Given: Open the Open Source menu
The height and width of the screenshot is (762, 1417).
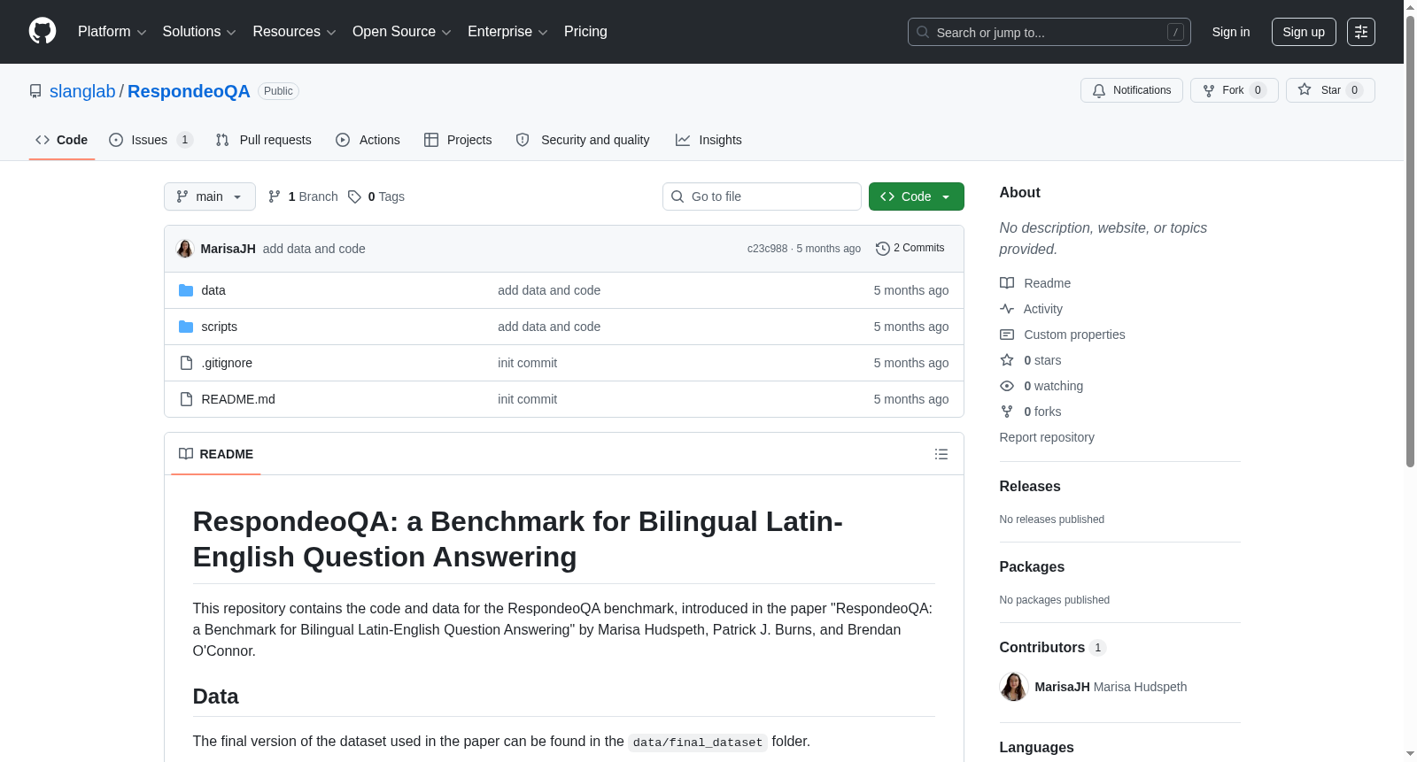Looking at the screenshot, I should 402,32.
